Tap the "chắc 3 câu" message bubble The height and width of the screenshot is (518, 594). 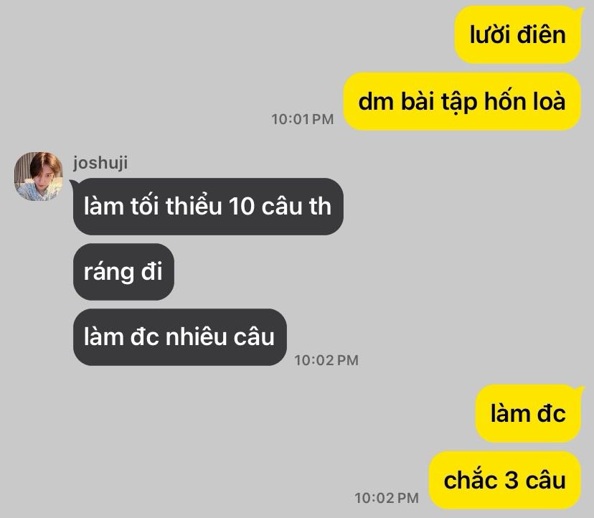(x=504, y=480)
